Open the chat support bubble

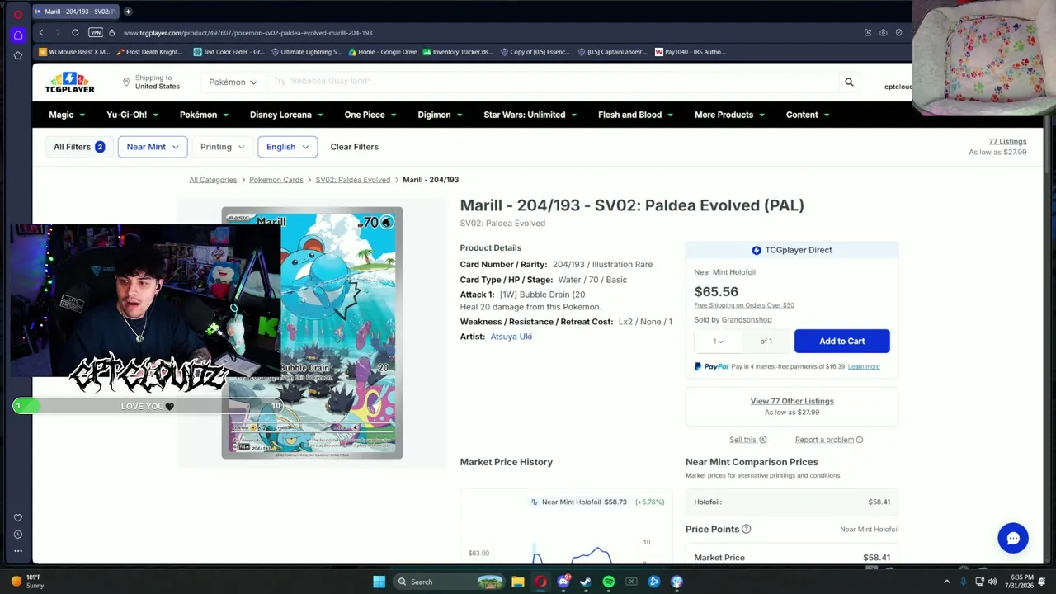pyautogui.click(x=1012, y=538)
